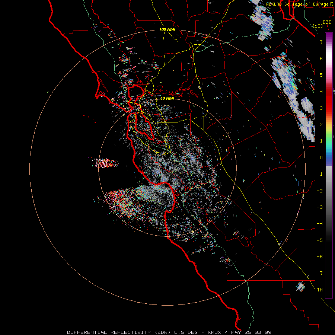Viewport: 335px width, 335px height.
Task: Click the -1 value on the color scale
Action: (x=320, y=174)
